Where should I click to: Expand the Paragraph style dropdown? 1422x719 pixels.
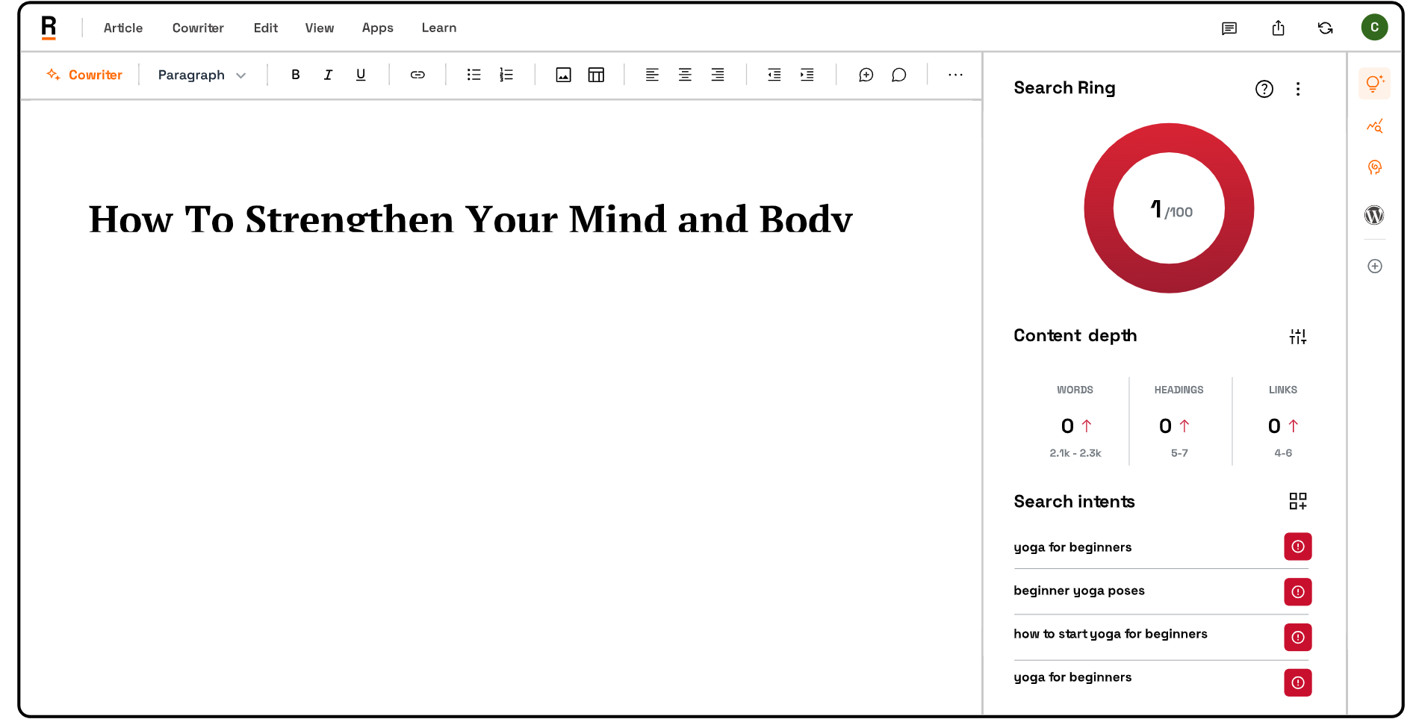pyautogui.click(x=202, y=75)
